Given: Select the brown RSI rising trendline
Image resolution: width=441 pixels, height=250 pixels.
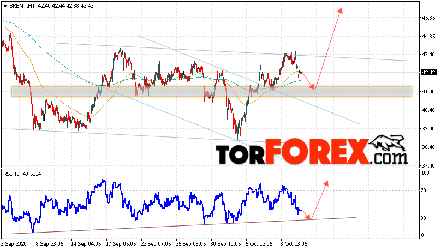Looking at the screenshot, I should 183,225.
